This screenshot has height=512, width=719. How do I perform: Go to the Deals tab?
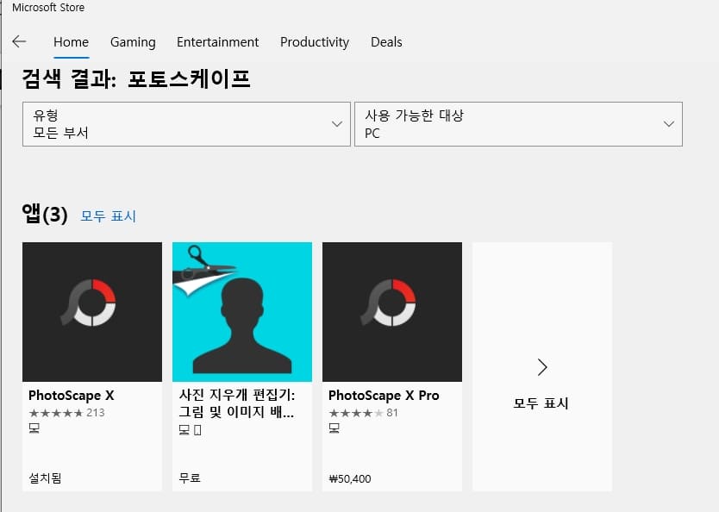pyautogui.click(x=386, y=42)
